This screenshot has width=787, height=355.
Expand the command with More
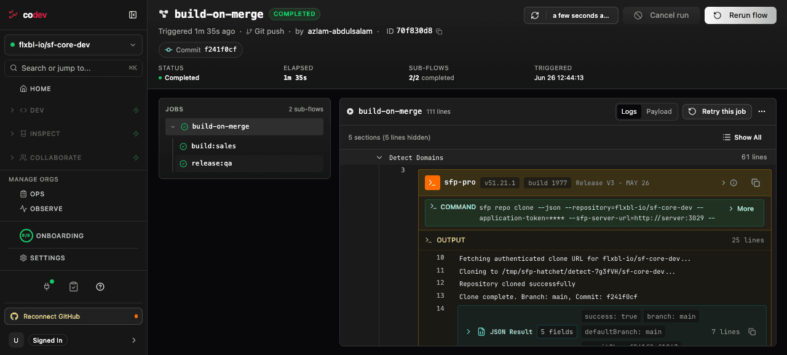pyautogui.click(x=741, y=209)
